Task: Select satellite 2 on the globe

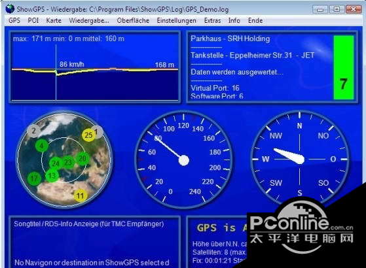Action: tap(34, 131)
